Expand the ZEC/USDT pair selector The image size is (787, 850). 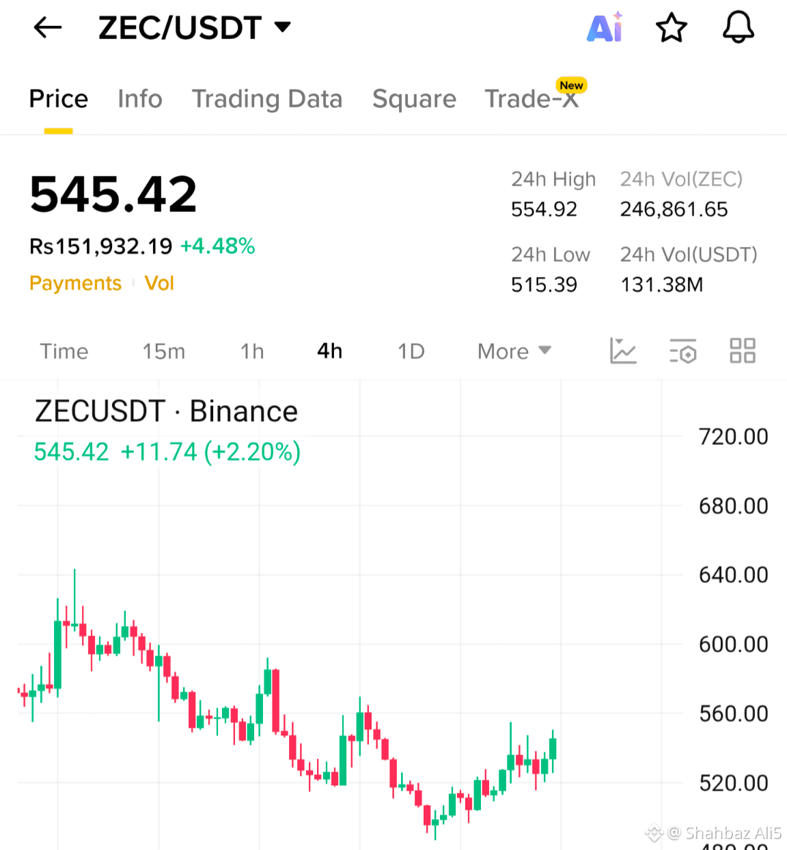click(195, 28)
